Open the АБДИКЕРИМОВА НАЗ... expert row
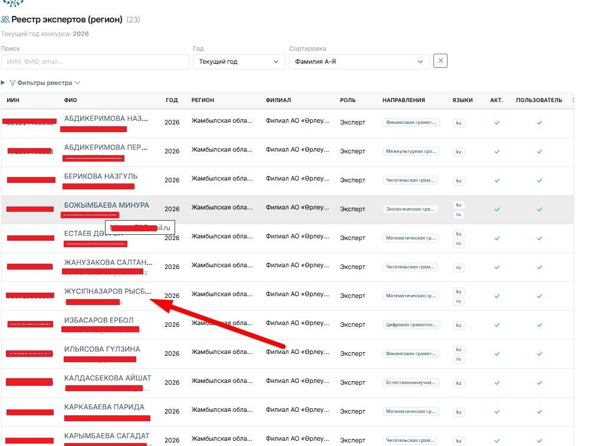Viewport: 605px width, 446px height. click(287, 123)
